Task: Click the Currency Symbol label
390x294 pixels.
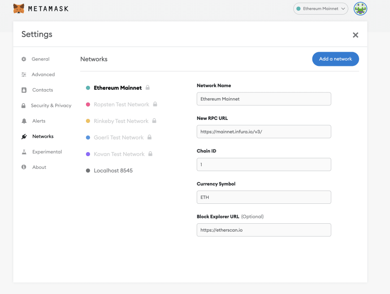Action: point(216,184)
